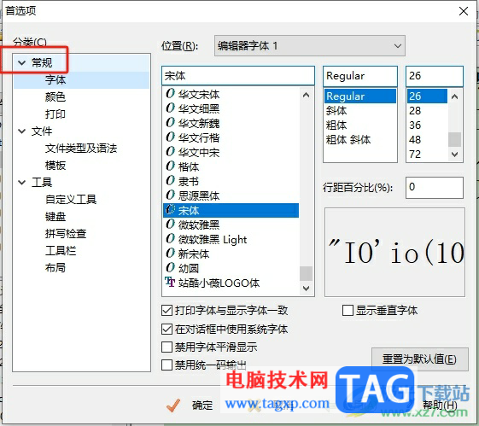Click the font style field Regular
The width and height of the screenshot is (479, 426).
pos(360,76)
